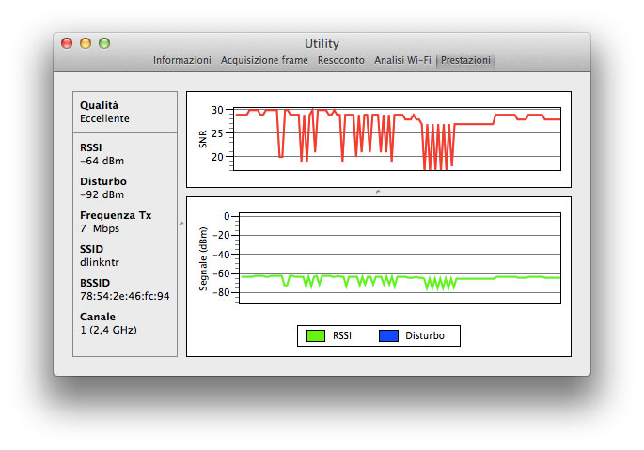Click the Disturbo value '-92 dBm'
This screenshot has width=644, height=450.
pos(102,194)
